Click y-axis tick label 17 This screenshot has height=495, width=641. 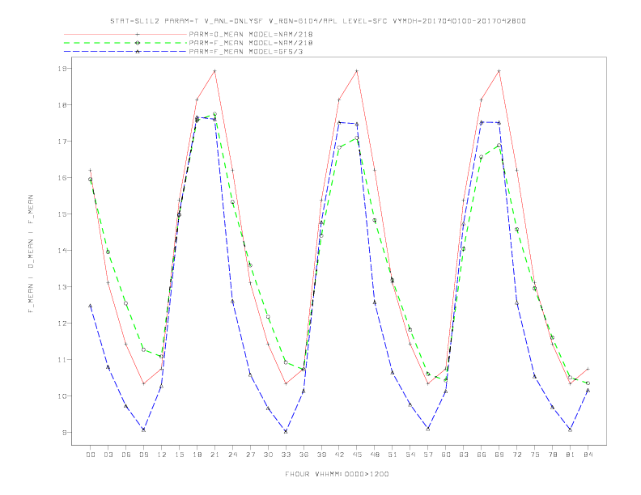pos(62,142)
